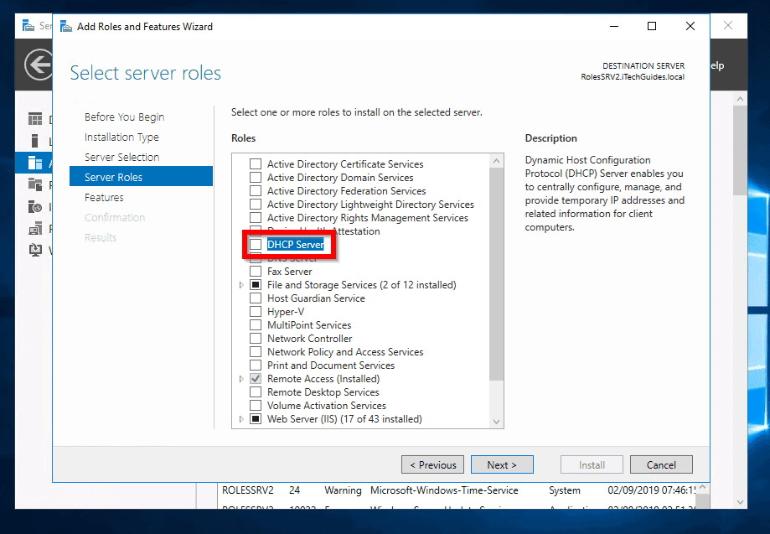Click the Remote Desktop Services sidebar icon
The height and width of the screenshot is (534, 770).
[35, 228]
